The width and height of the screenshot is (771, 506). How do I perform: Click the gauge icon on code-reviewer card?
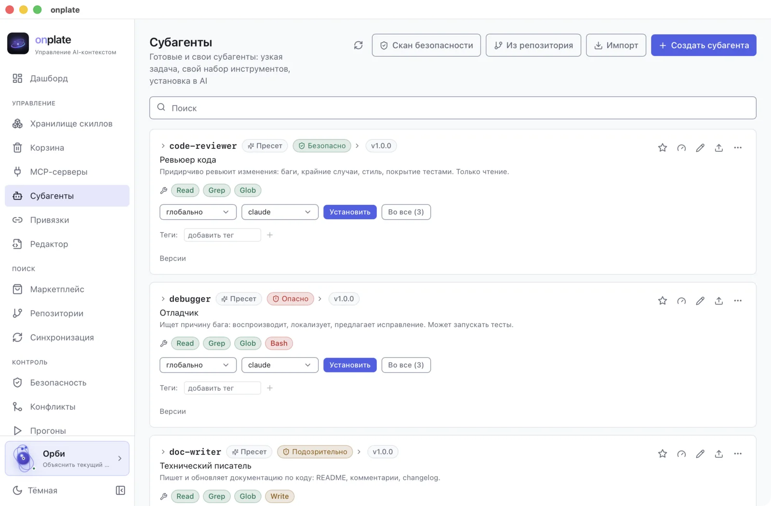[x=681, y=148]
